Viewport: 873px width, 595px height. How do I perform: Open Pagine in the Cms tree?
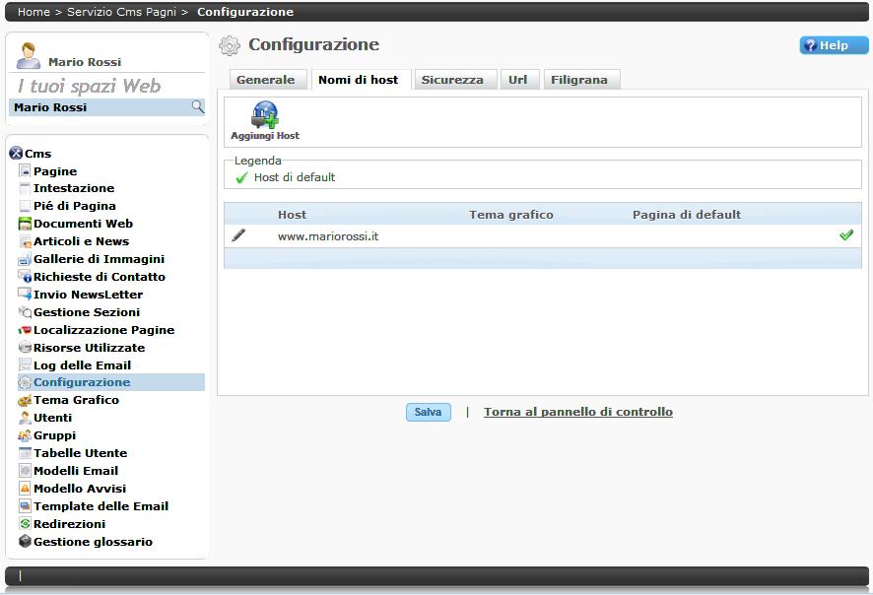point(55,171)
